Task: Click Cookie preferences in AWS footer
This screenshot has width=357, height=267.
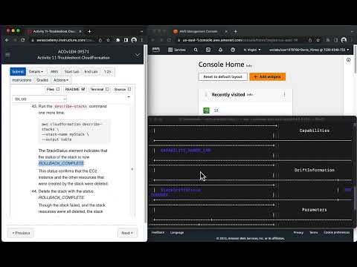Action: coord(336,232)
